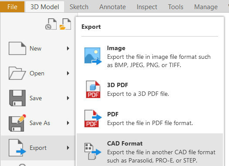
Task: Click the Image export picture icon
Action: point(93,56)
